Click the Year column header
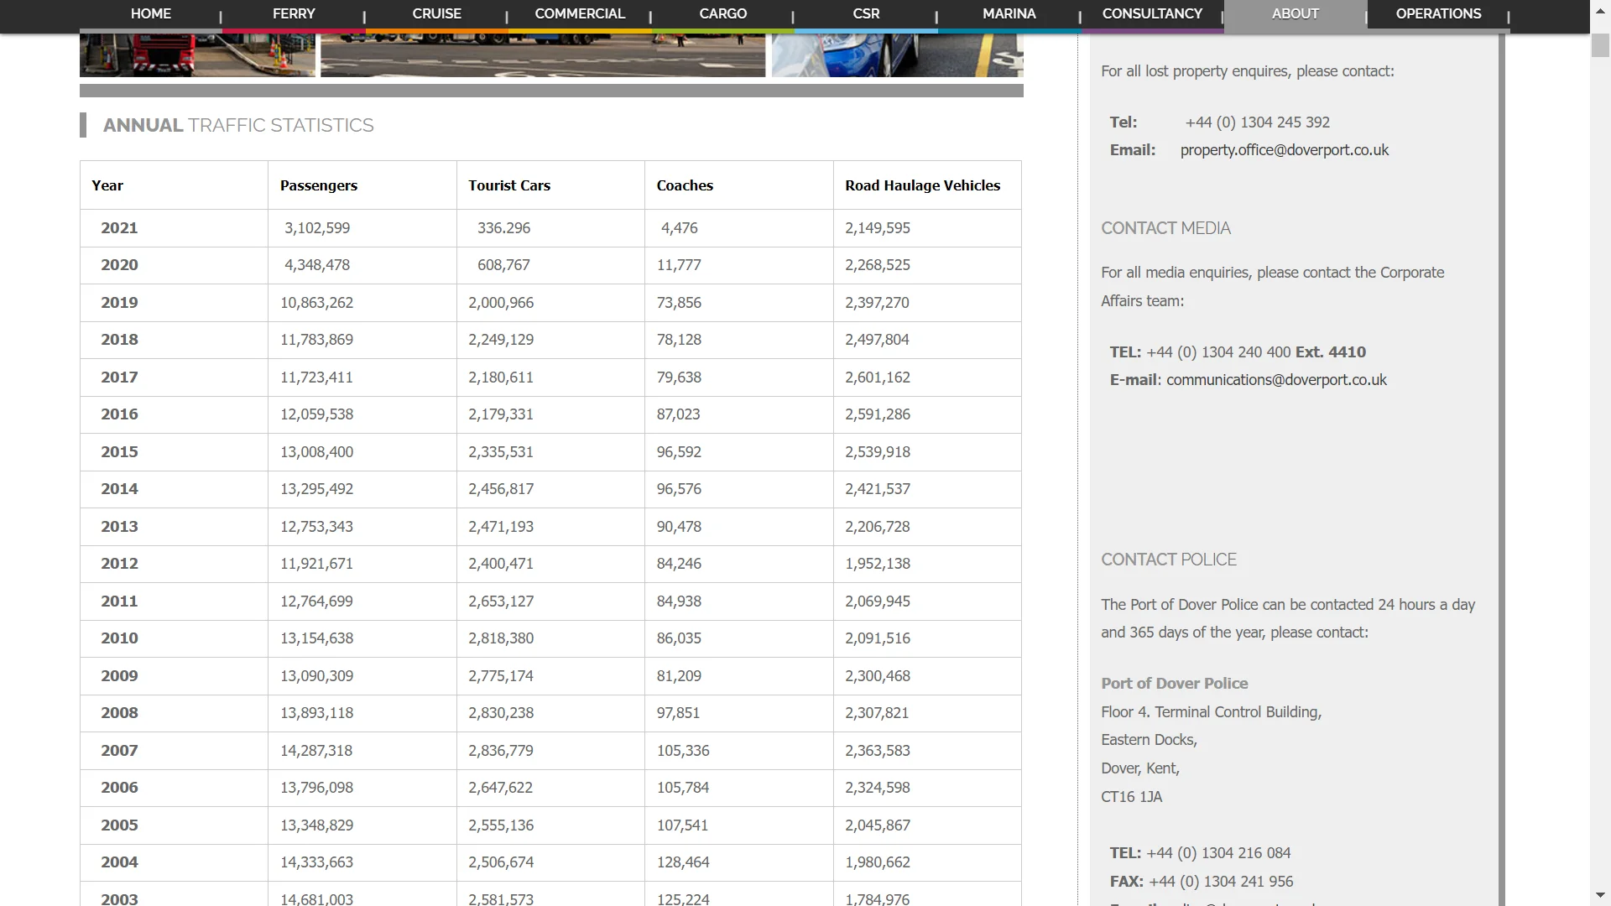1611x906 pixels. click(x=107, y=185)
